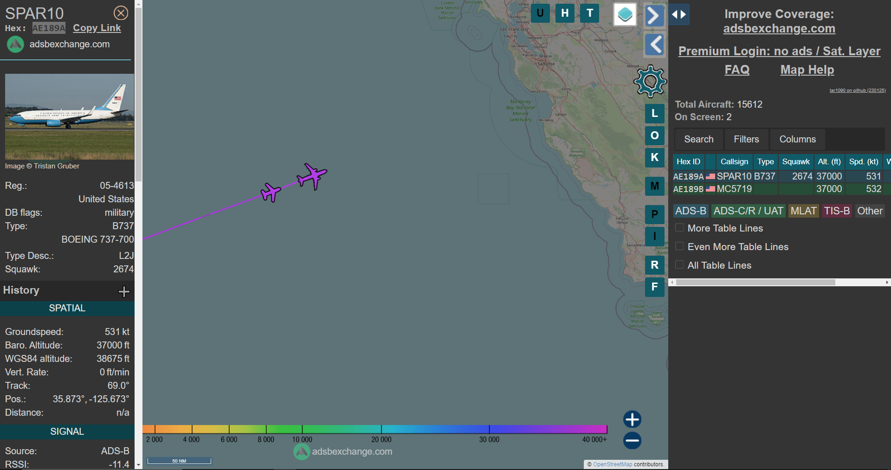The width and height of the screenshot is (891, 470).
Task: Toggle the Other source filter
Action: [870, 211]
